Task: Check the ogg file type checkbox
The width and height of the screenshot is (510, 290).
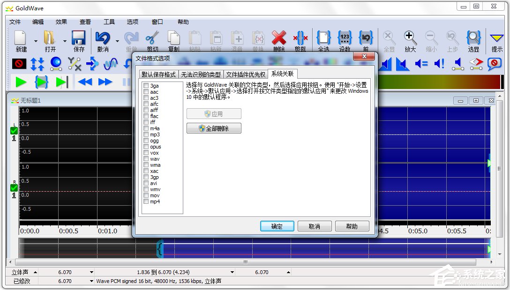Action: tap(146, 141)
